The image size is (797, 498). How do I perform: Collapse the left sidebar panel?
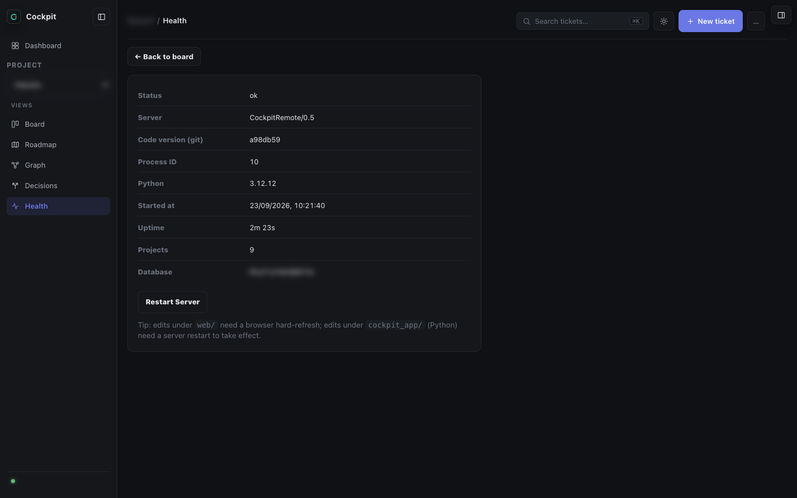[101, 17]
